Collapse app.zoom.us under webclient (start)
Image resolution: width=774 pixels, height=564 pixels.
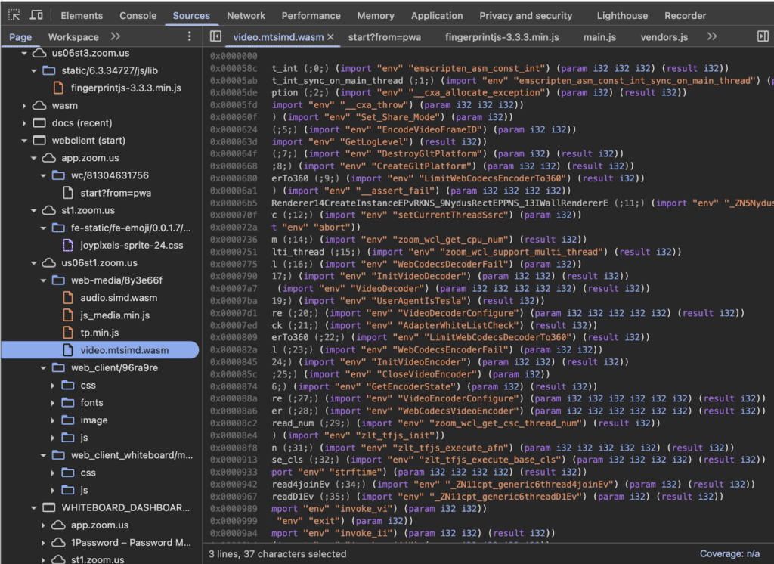[x=33, y=158]
